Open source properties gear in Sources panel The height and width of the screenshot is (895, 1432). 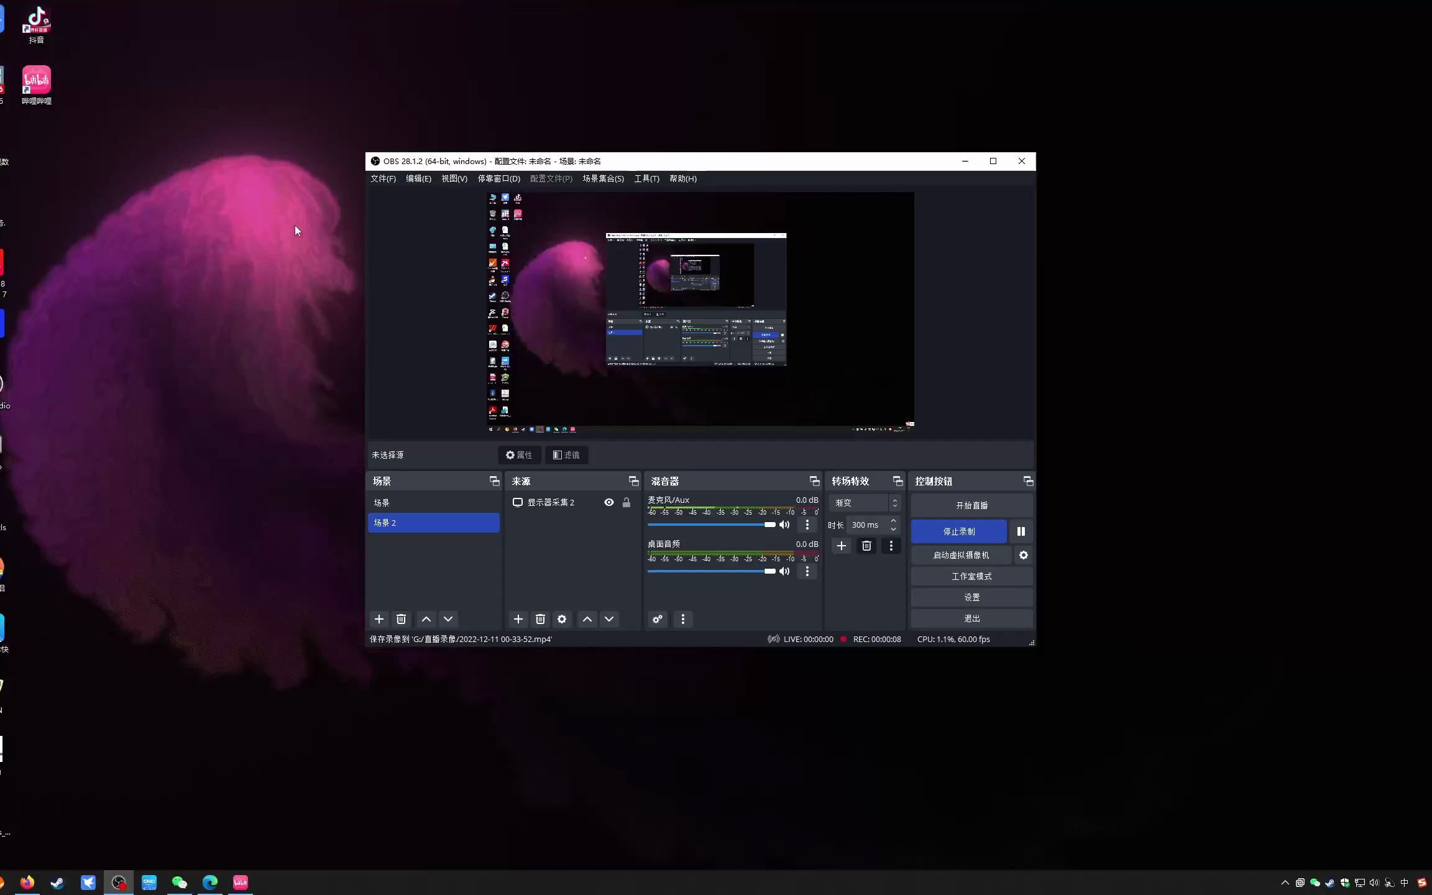[x=562, y=619]
